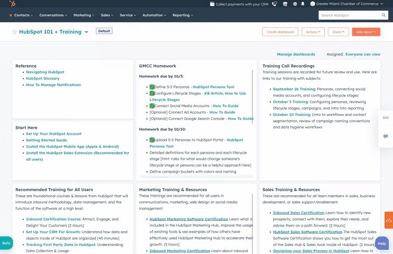
Task: Open the Automation menu
Action: (154, 15)
